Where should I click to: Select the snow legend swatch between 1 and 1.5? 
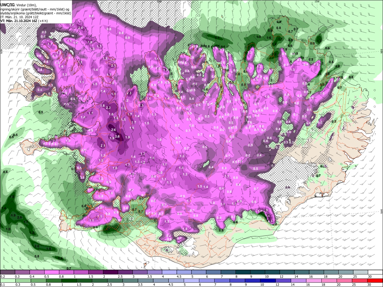pyautogui.click(x=81, y=272)
